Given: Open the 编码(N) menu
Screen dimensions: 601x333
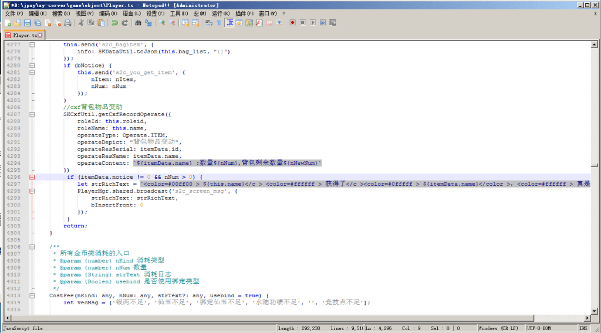Looking at the screenshot, I should tap(108, 13).
